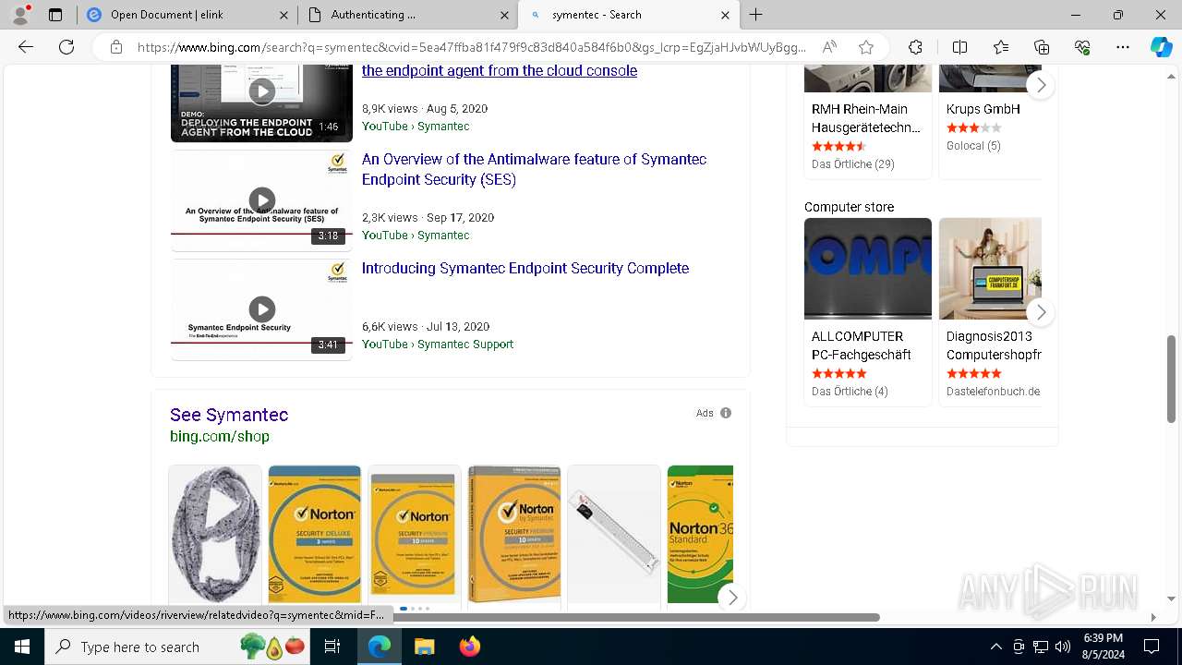1182x665 pixels.
Task: Launch Firefox from the taskbar
Action: point(469,647)
